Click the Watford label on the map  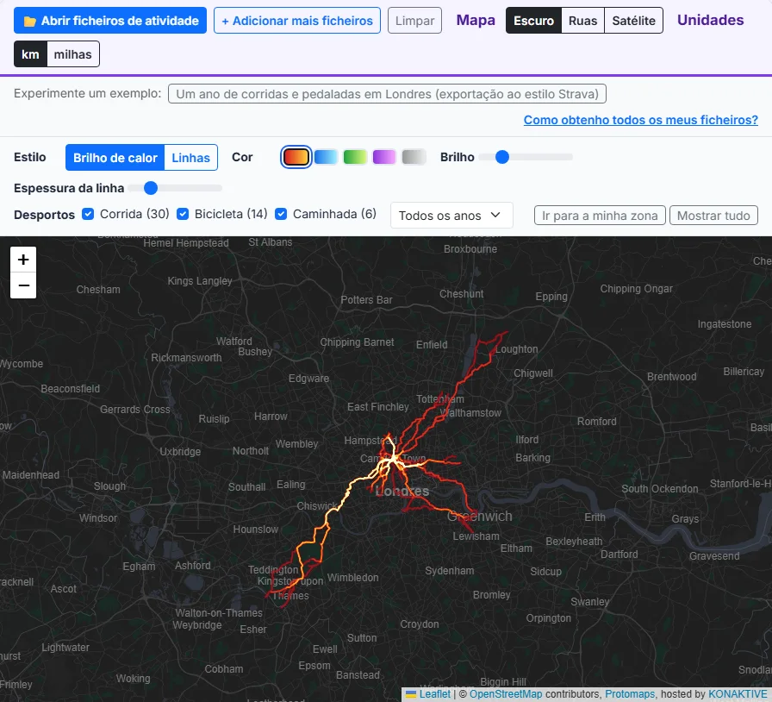tap(233, 342)
